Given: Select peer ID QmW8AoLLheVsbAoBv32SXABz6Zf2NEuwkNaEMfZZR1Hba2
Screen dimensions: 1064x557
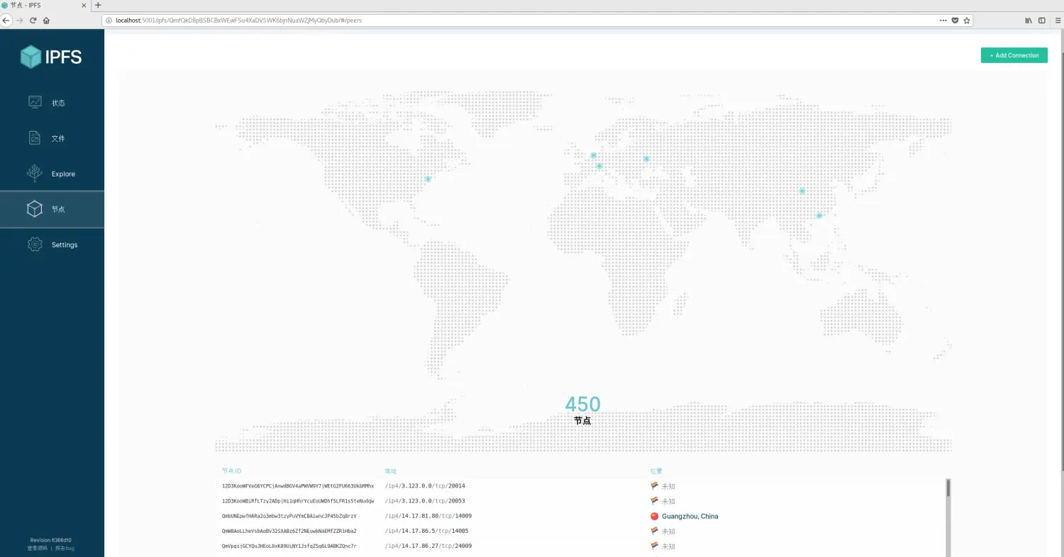Looking at the screenshot, I should (289, 531).
